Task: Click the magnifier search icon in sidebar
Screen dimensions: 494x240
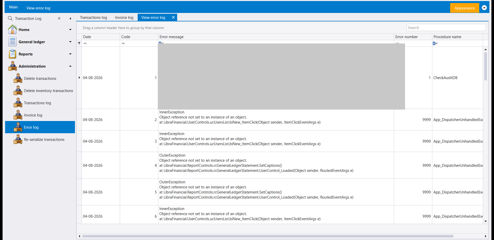Action: click(10, 18)
